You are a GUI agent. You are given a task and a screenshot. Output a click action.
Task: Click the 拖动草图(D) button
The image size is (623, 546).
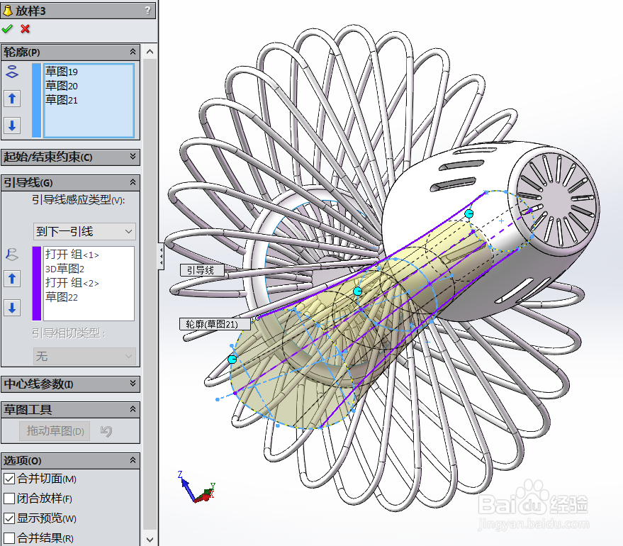pos(55,431)
